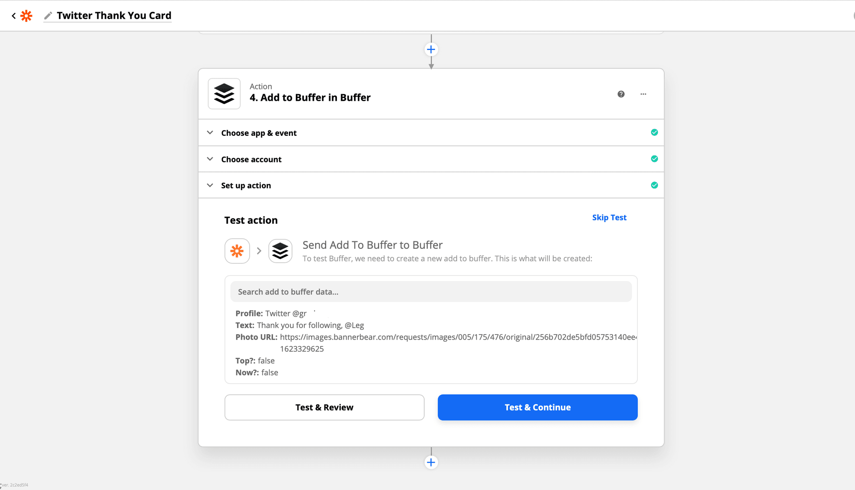Image resolution: width=855 pixels, height=490 pixels.
Task: Click the Buffer icon in Test action
Action: coord(280,251)
